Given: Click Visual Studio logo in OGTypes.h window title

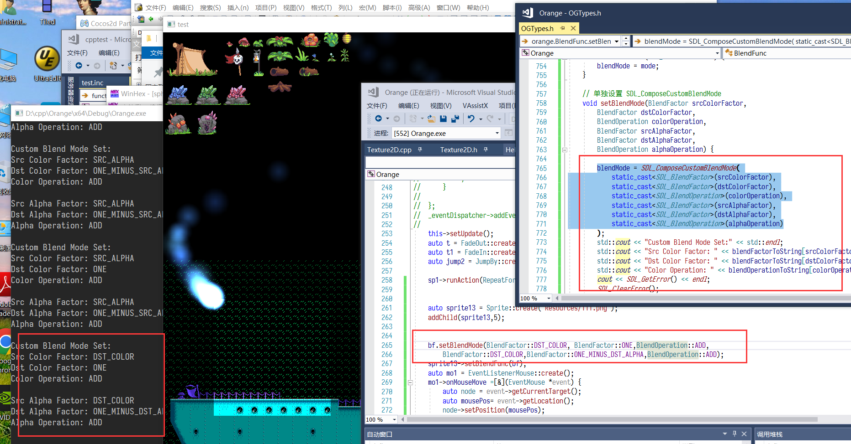Looking at the screenshot, I should click(x=528, y=13).
